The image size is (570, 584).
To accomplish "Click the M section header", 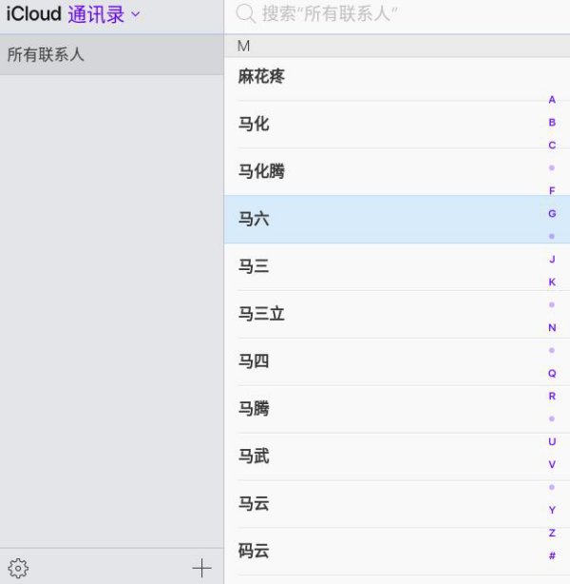I will click(397, 47).
